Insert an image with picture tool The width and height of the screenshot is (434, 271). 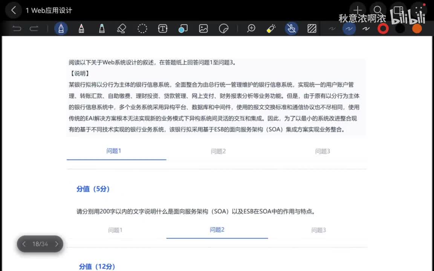(203, 29)
